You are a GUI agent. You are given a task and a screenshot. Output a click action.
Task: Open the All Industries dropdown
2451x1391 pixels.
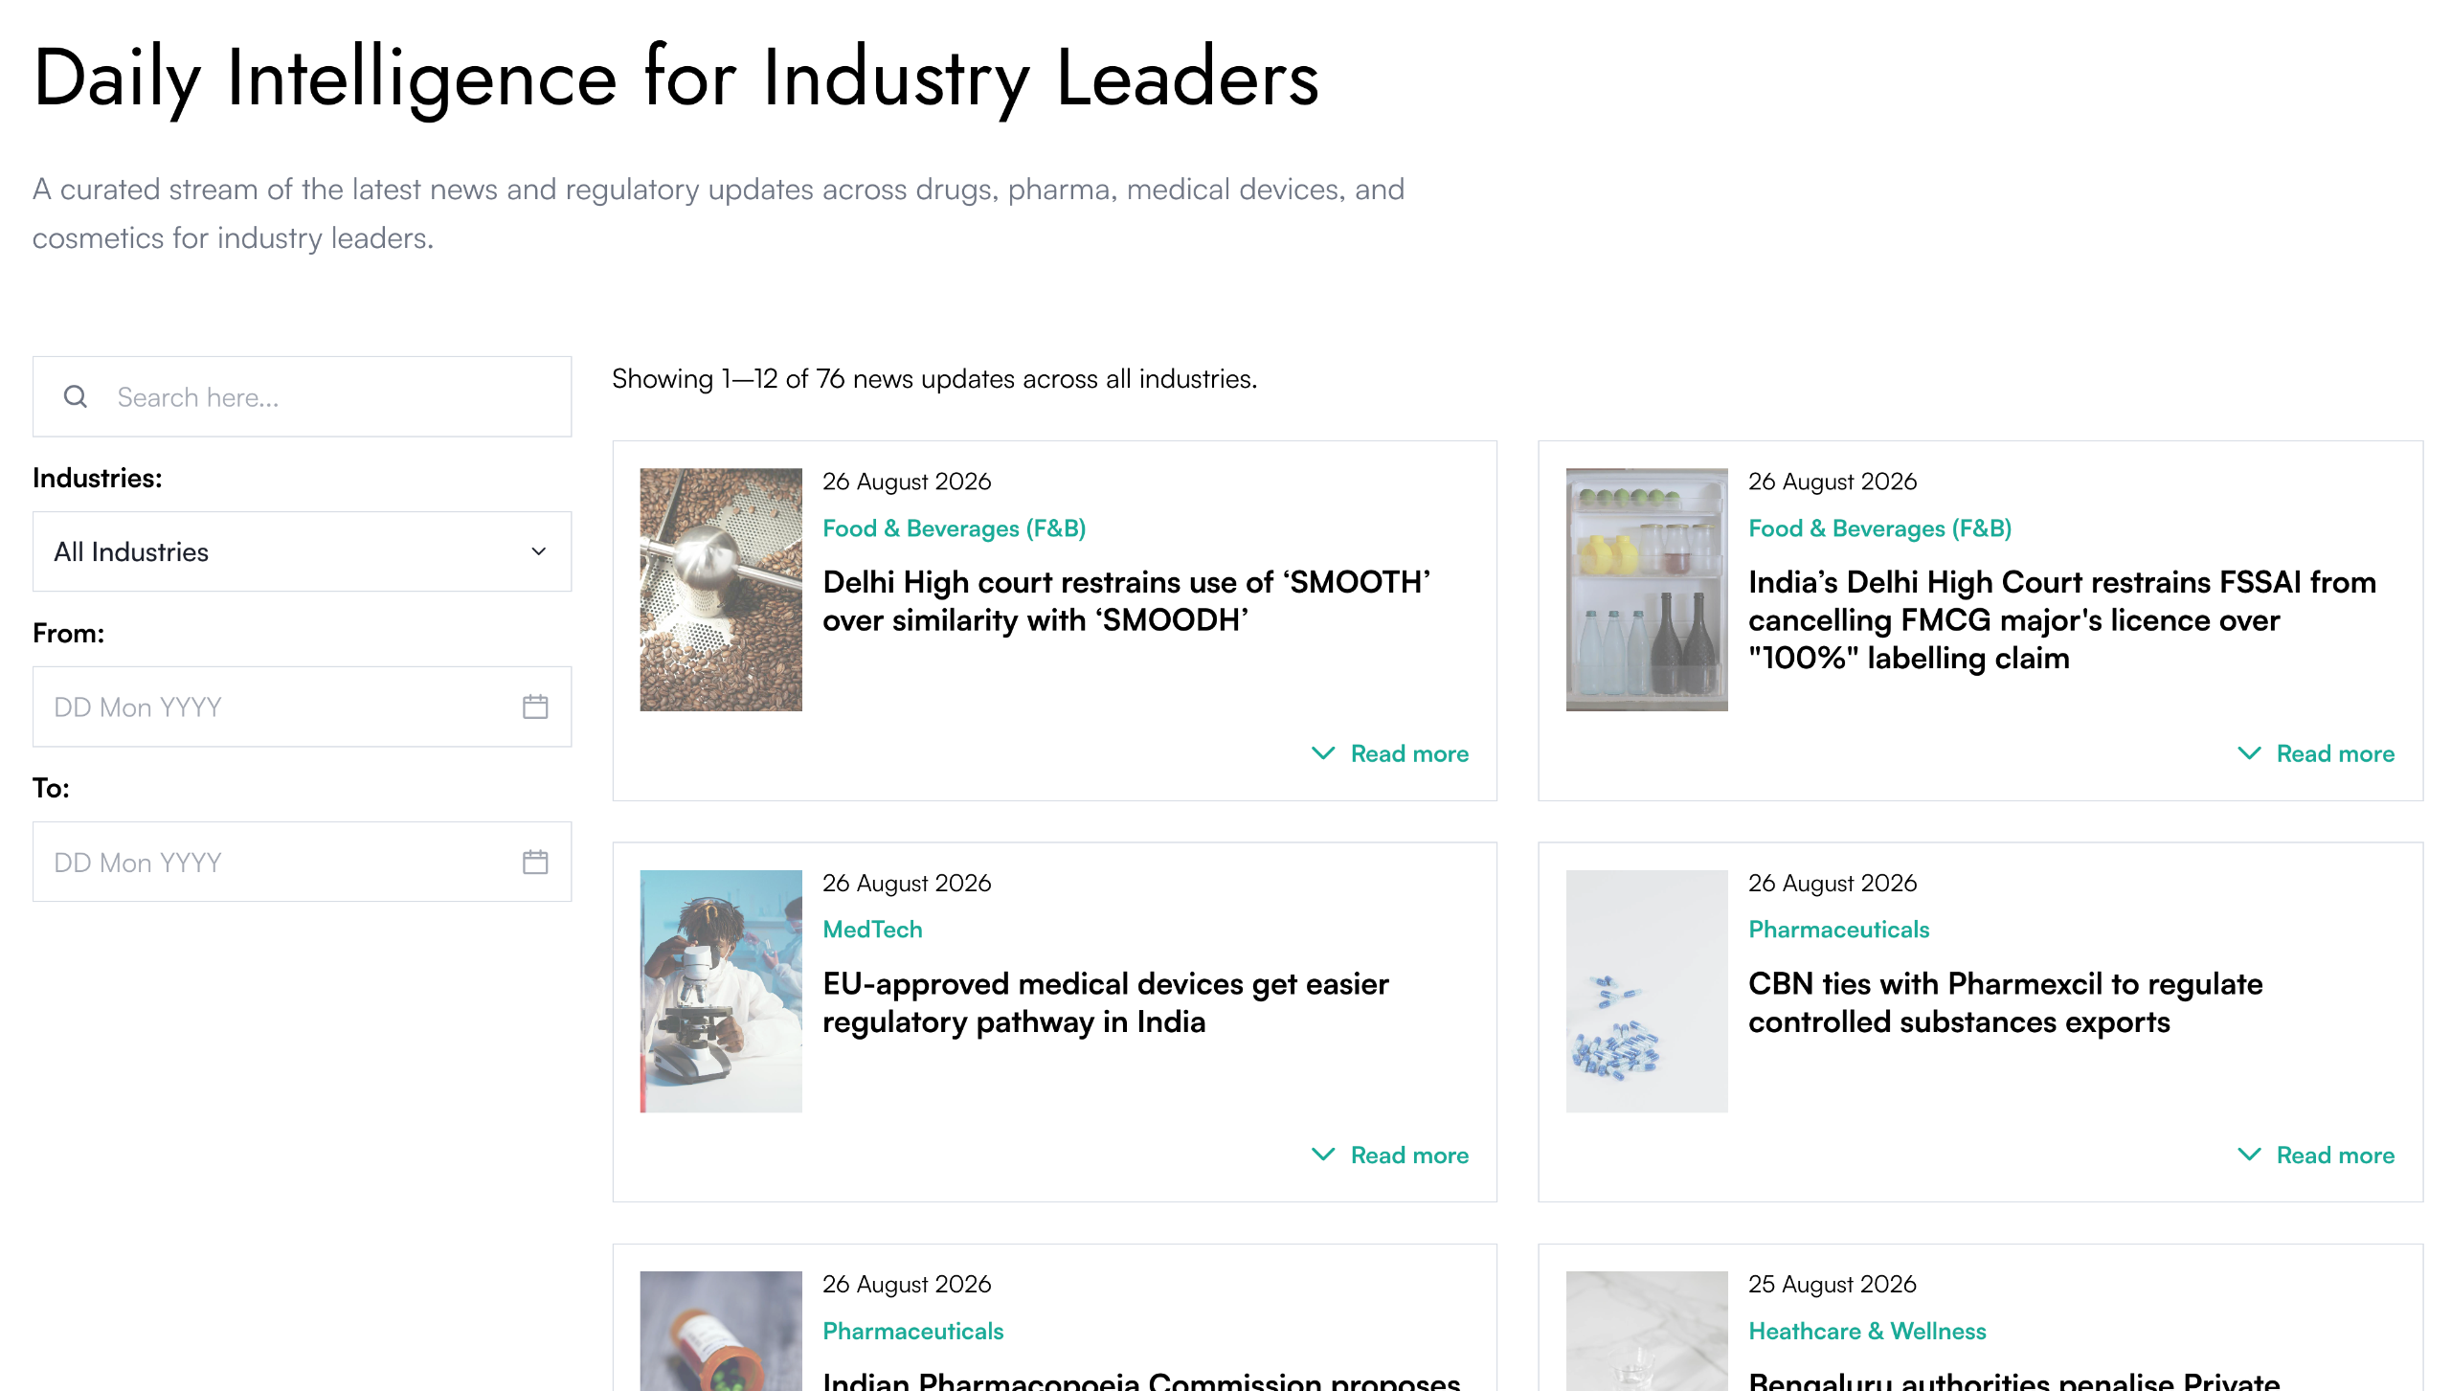[x=303, y=551]
